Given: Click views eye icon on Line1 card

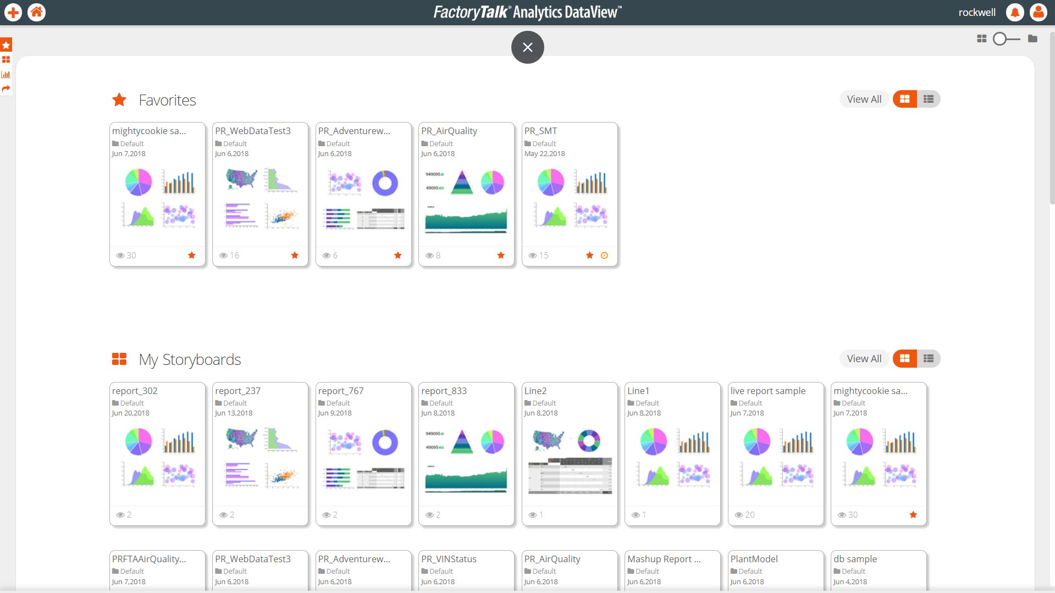Looking at the screenshot, I should (x=636, y=515).
